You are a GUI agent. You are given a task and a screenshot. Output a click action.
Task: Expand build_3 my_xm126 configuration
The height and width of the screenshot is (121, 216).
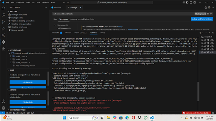click(11, 63)
